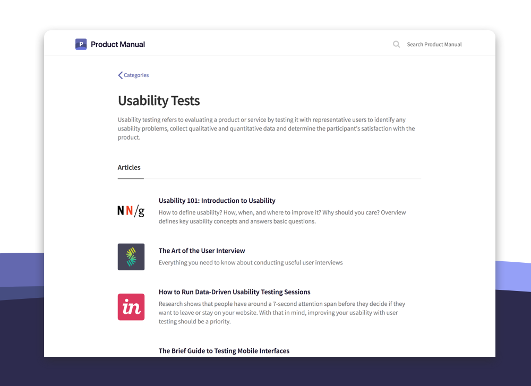Click the Product Manual title text
Image resolution: width=531 pixels, height=386 pixels.
117,44
